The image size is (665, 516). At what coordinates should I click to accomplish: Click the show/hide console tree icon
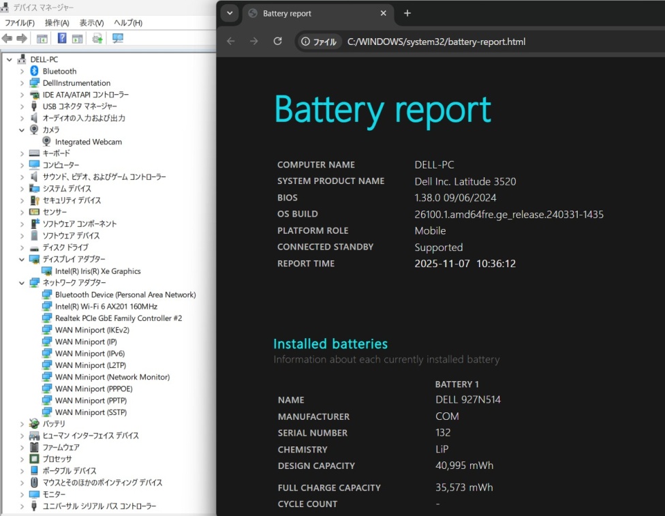[42, 38]
